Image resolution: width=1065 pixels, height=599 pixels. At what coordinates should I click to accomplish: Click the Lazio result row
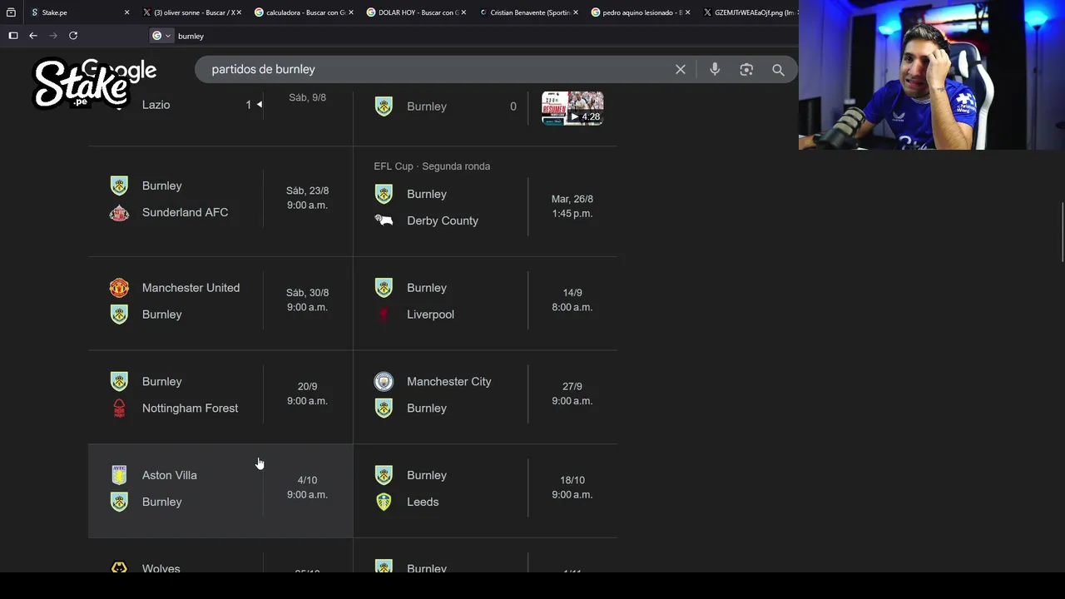coord(220,118)
